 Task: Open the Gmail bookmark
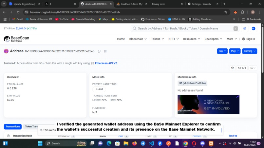pos(17,19)
